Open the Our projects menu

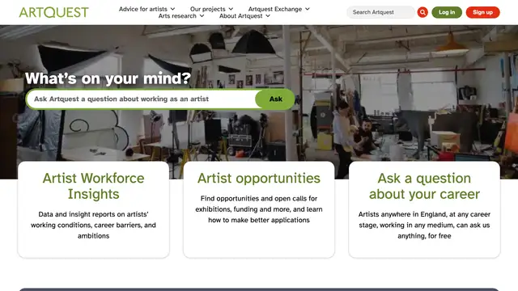pos(207,9)
